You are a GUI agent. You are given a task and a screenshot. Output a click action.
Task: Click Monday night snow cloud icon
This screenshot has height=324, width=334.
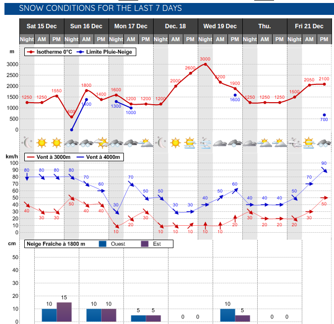coord(116,143)
